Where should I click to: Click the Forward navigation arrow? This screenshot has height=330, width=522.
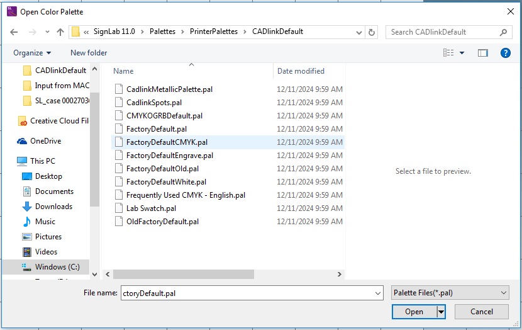coord(33,32)
